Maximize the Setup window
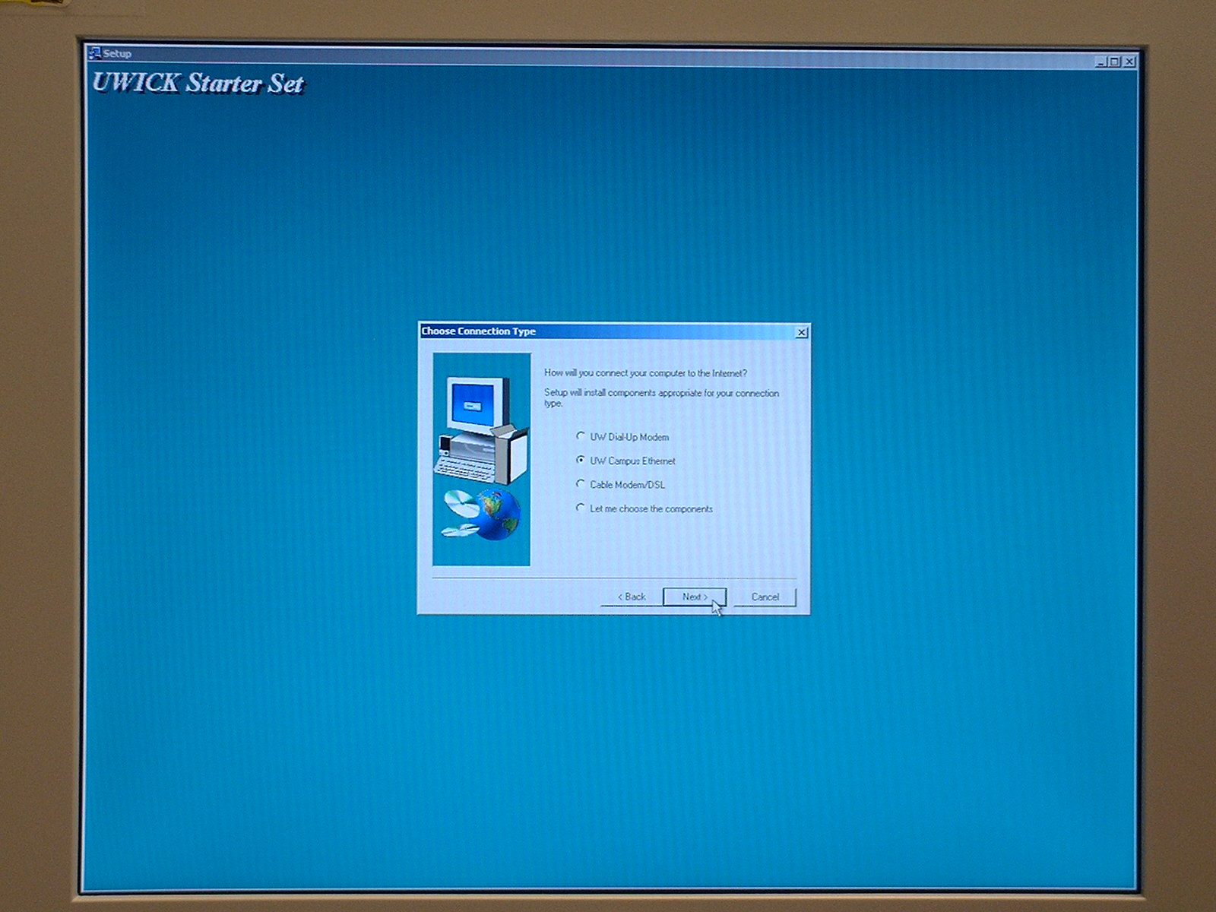 click(x=1115, y=62)
